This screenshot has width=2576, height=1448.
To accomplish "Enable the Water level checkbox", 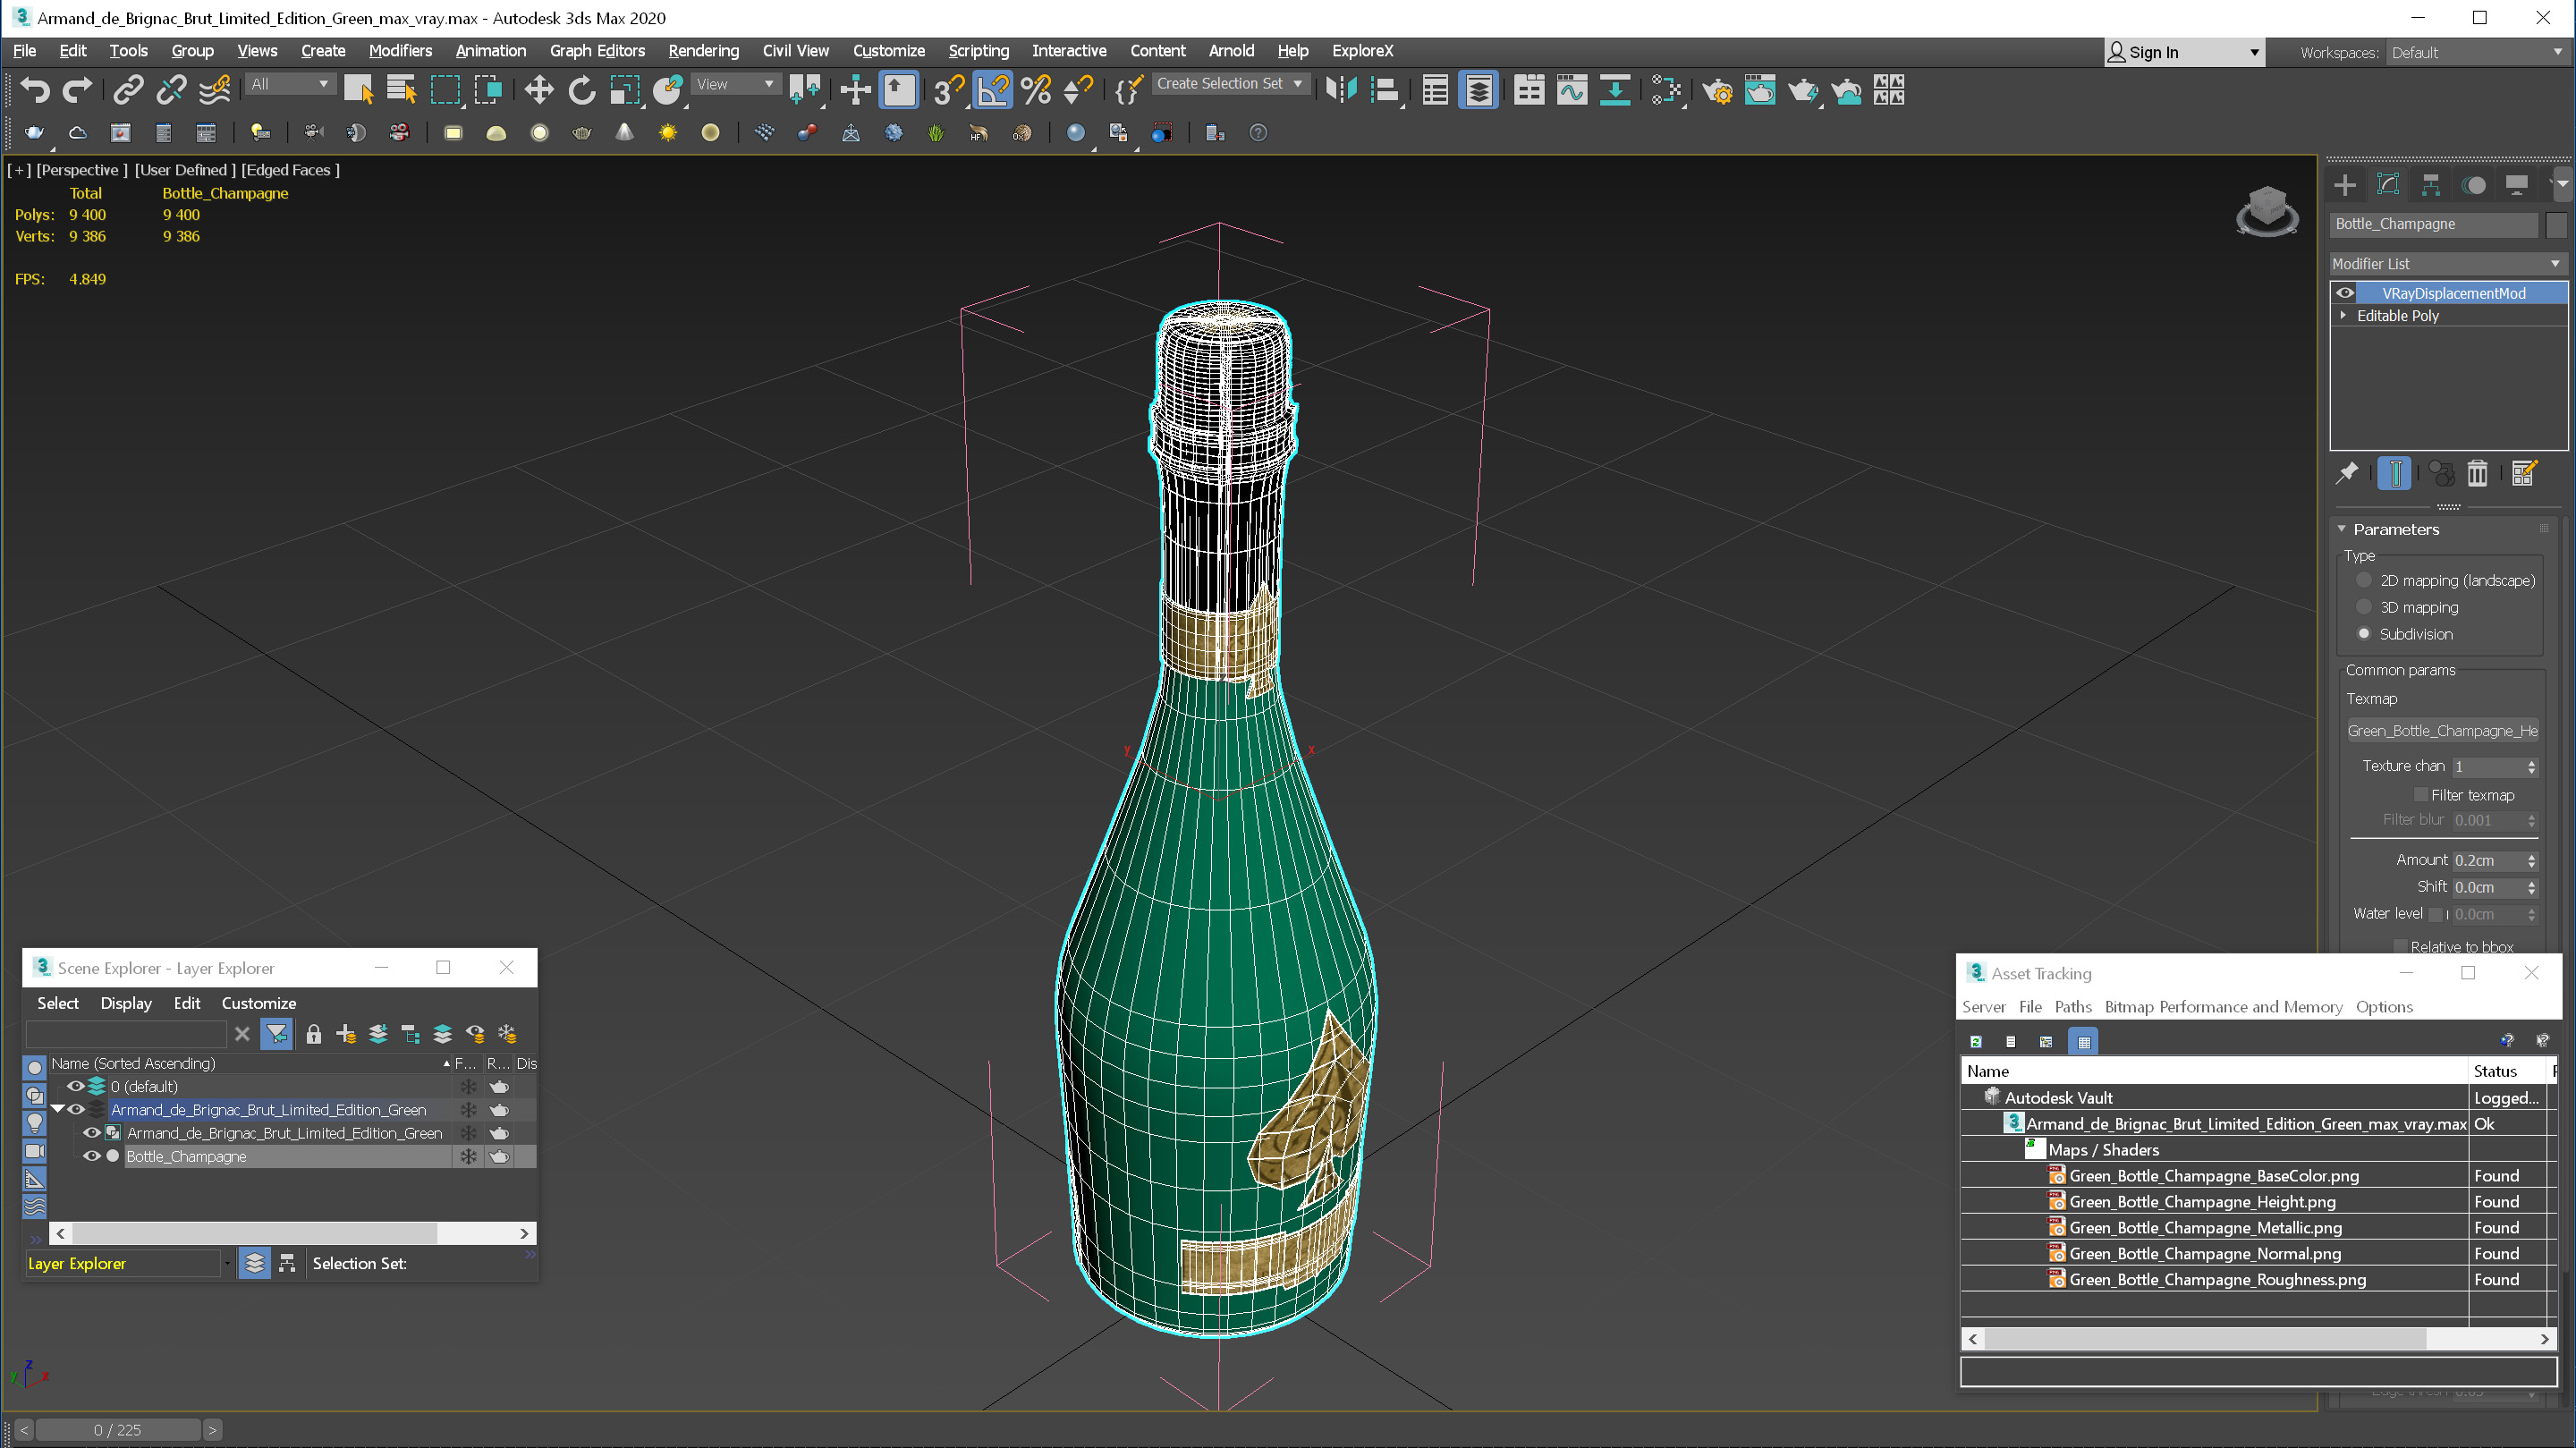I will (2436, 914).
